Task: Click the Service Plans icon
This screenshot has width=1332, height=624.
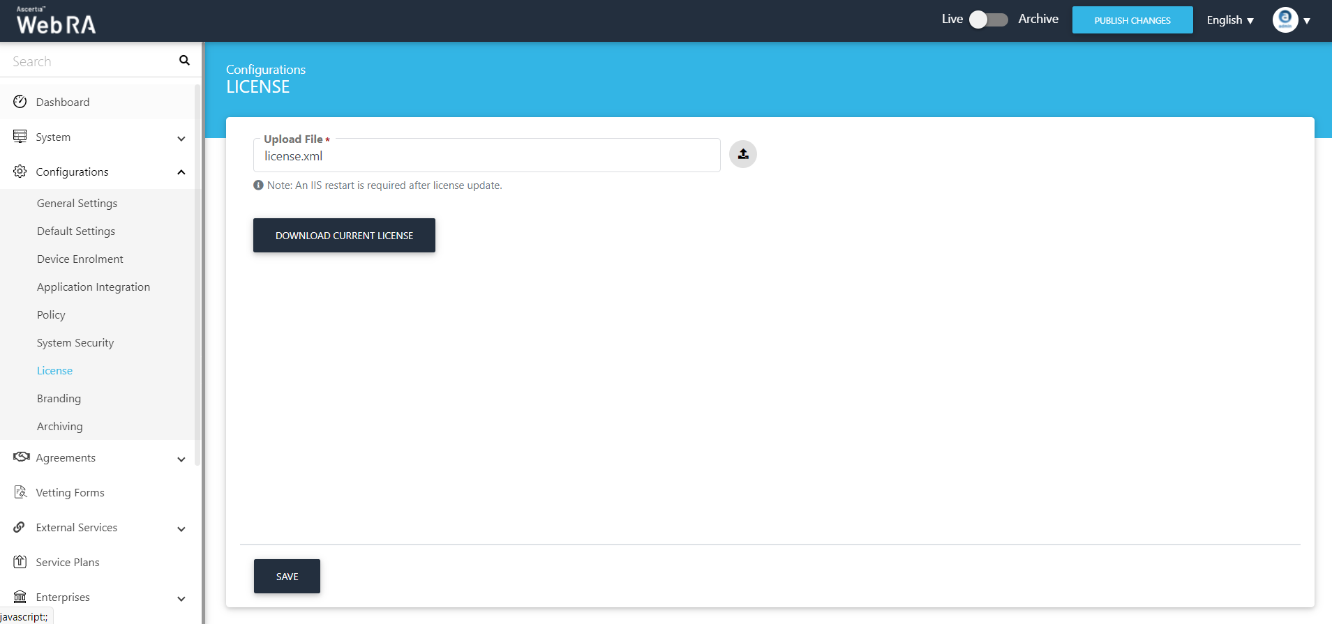Action: pyautogui.click(x=20, y=562)
